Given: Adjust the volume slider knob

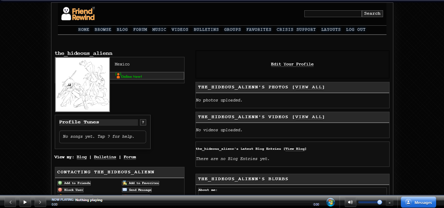Looking at the screenshot, I should click(x=380, y=202).
